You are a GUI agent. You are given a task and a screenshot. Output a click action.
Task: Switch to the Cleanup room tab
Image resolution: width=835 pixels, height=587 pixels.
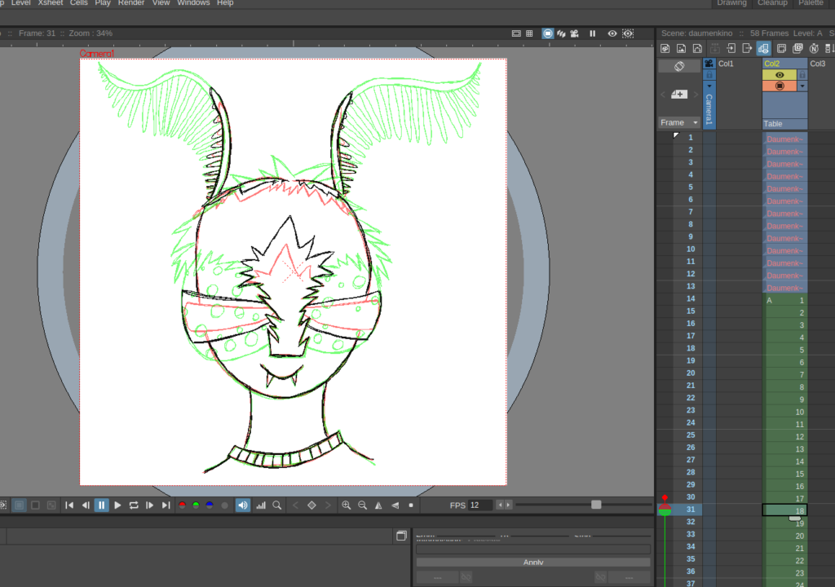772,3
